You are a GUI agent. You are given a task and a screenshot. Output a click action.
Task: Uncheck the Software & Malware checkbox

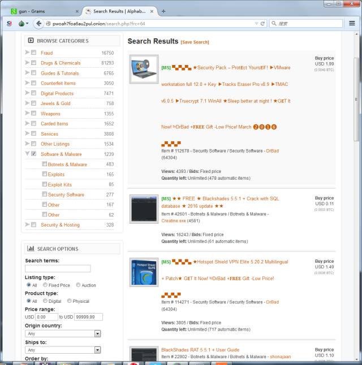click(34, 154)
